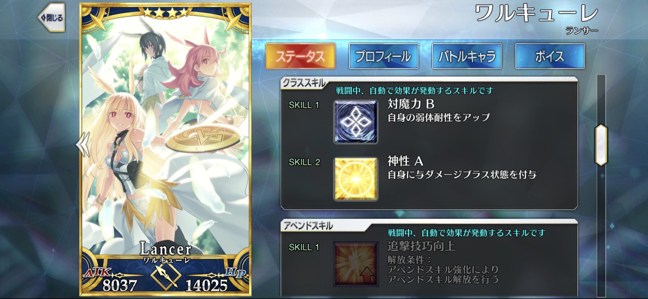Click the previous card double-arrow icon

click(x=83, y=144)
